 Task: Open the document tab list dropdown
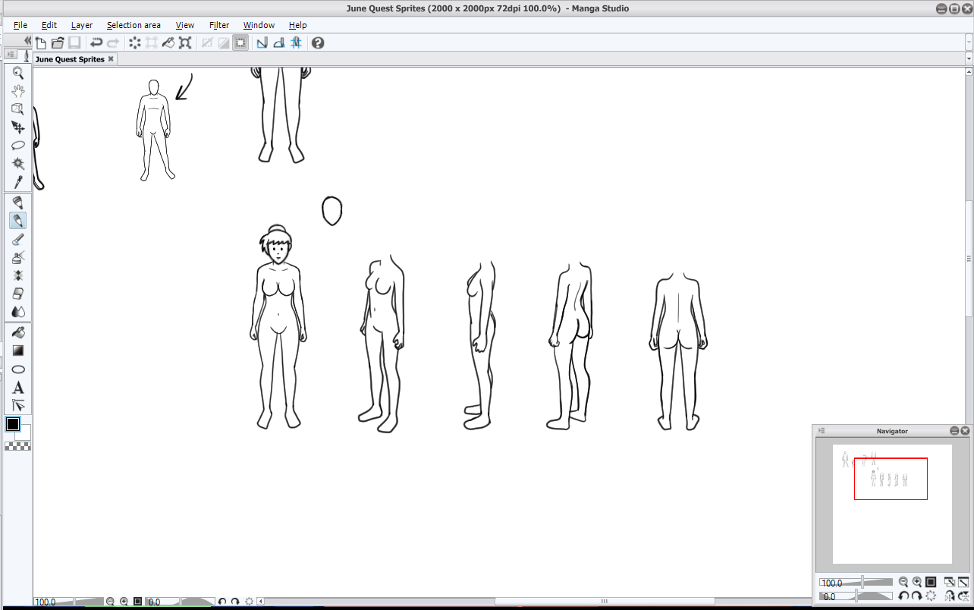click(969, 59)
